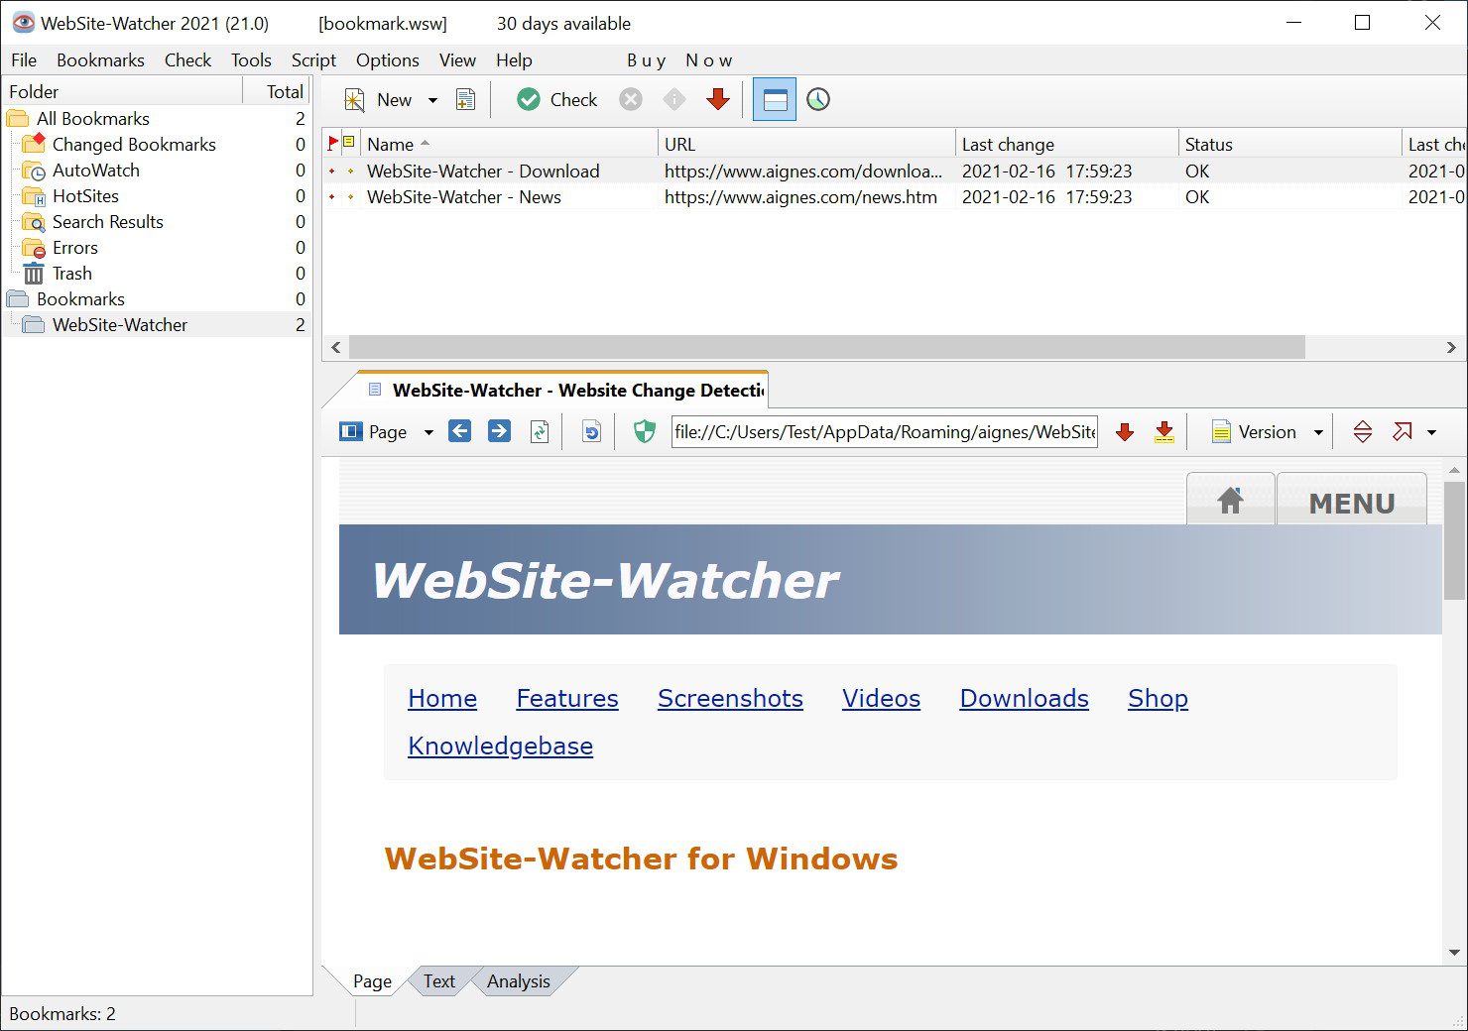This screenshot has height=1031, width=1468.
Task: Open the Help menu
Action: 514,60
